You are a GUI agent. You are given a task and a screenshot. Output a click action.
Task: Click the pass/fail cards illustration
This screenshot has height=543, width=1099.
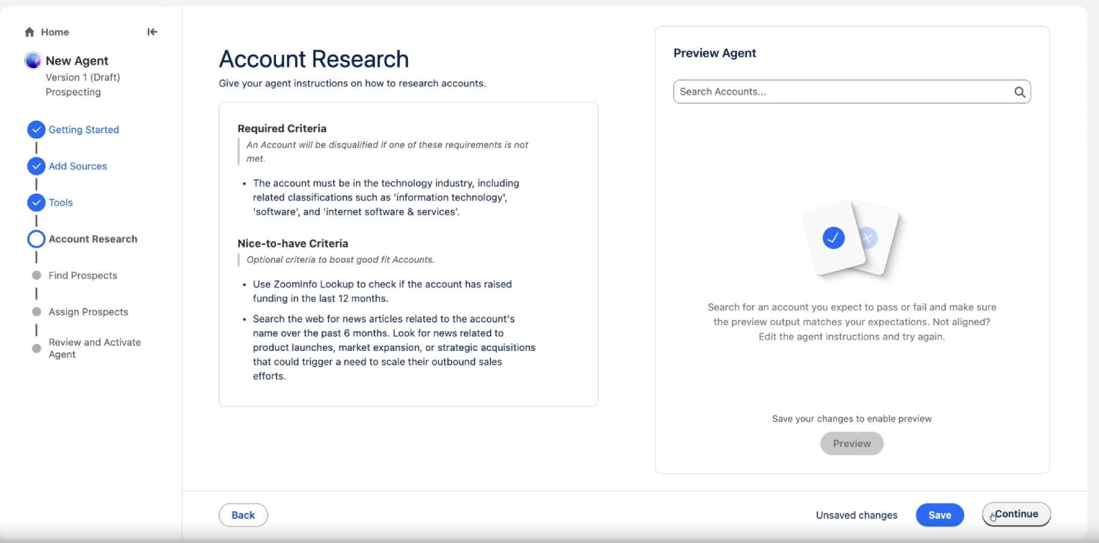[851, 239]
